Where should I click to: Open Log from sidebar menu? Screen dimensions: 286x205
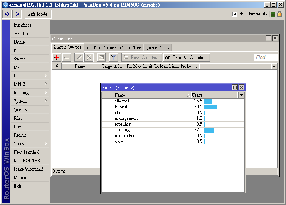[x=30, y=127]
